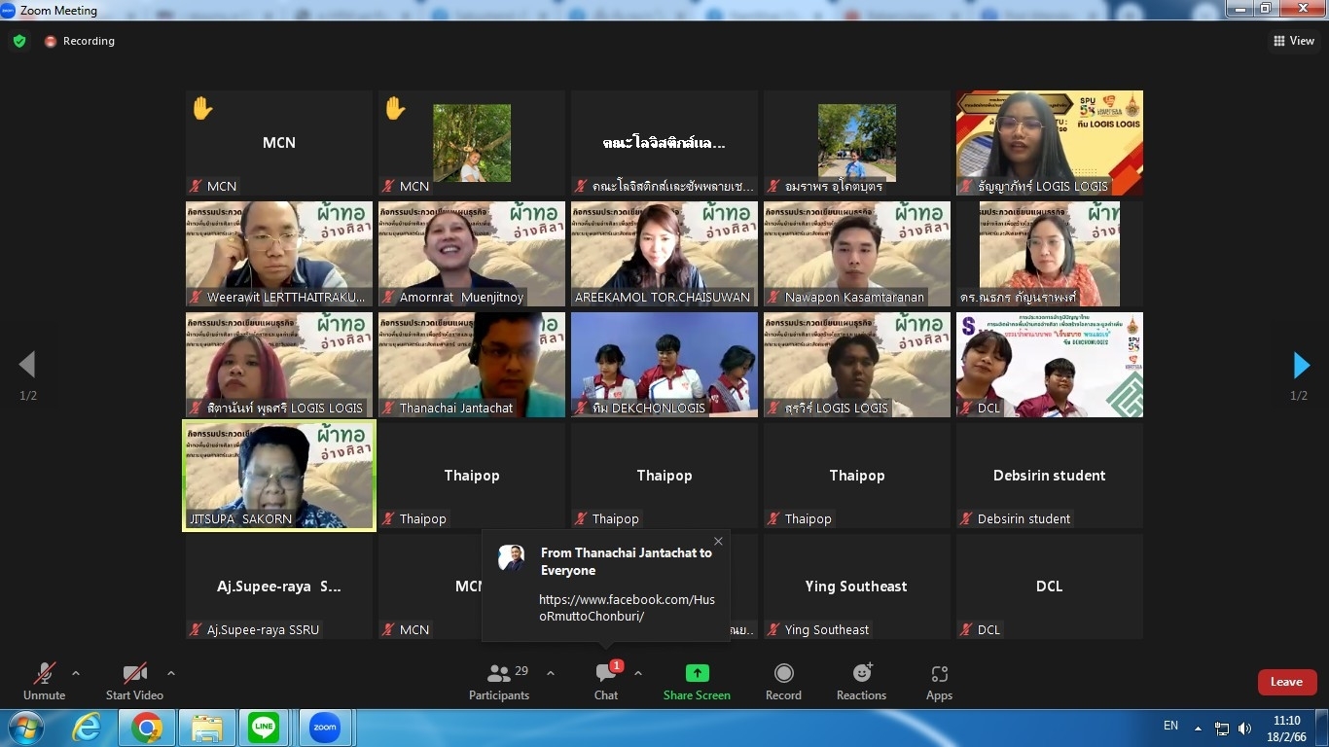Expand the arrow next to Chat
Viewport: 1329px width, 747px height.
638,673
